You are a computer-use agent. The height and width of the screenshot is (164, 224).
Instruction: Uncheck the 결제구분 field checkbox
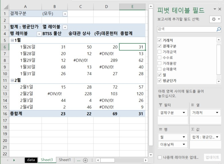159,46
